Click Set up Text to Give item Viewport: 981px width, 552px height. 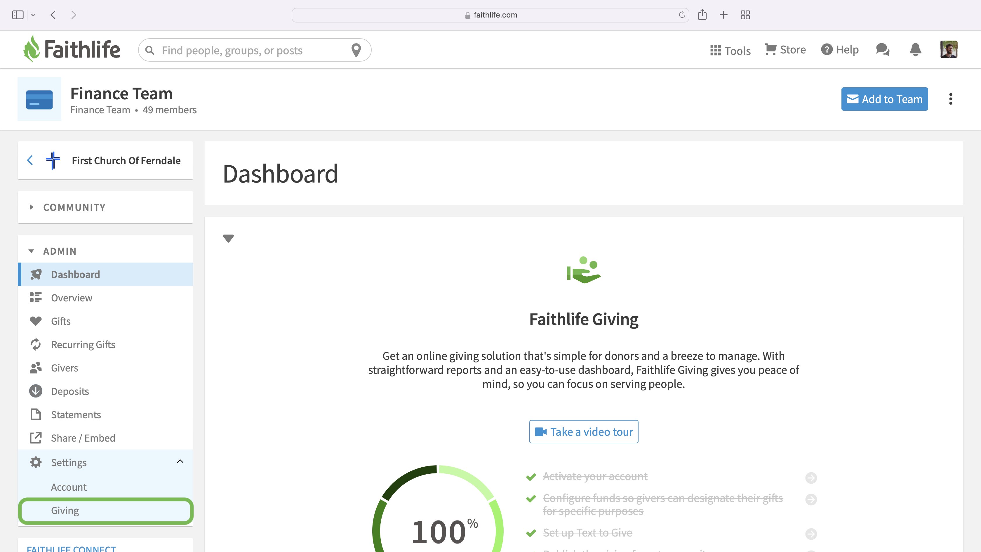[x=587, y=532]
